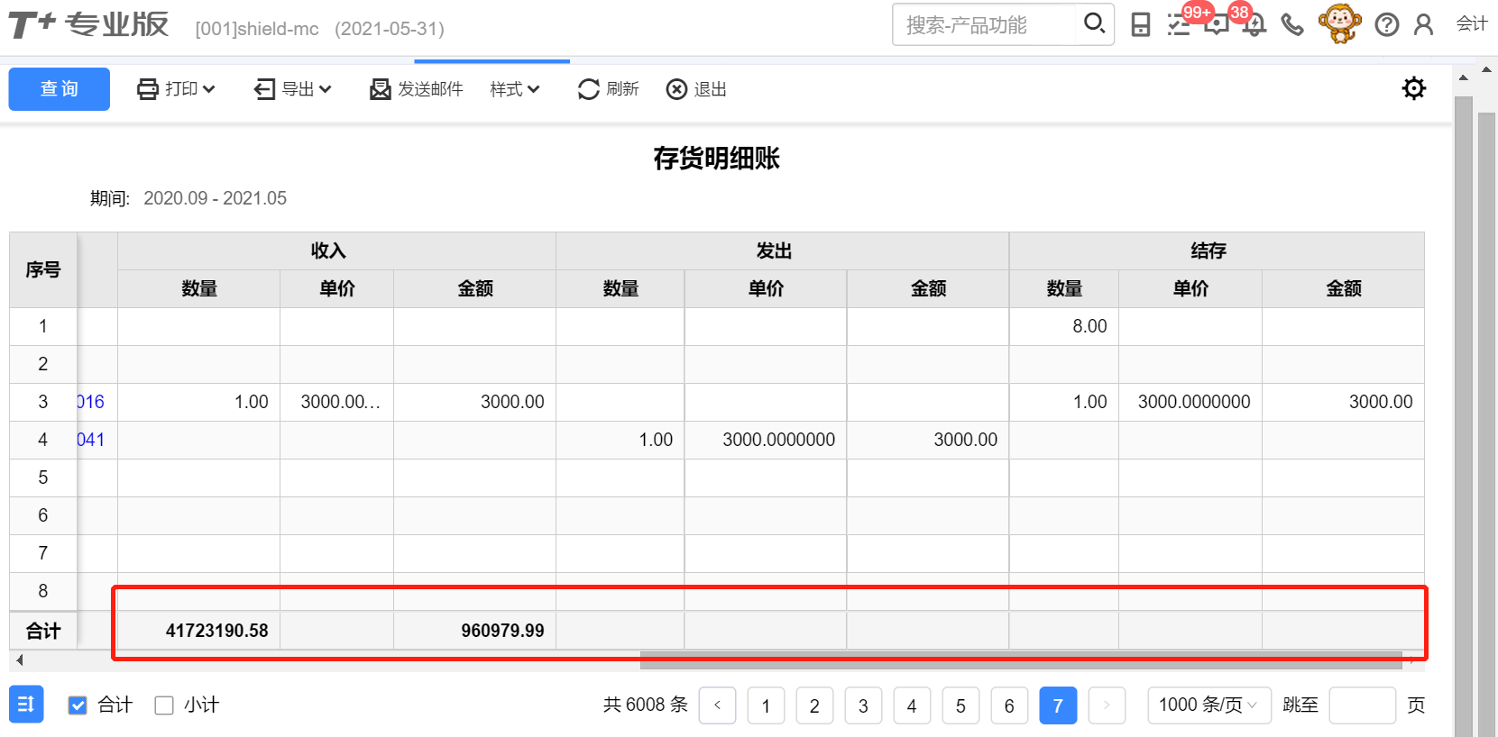Enable the 小计 checkbox
The width and height of the screenshot is (1498, 737).
tap(164, 705)
